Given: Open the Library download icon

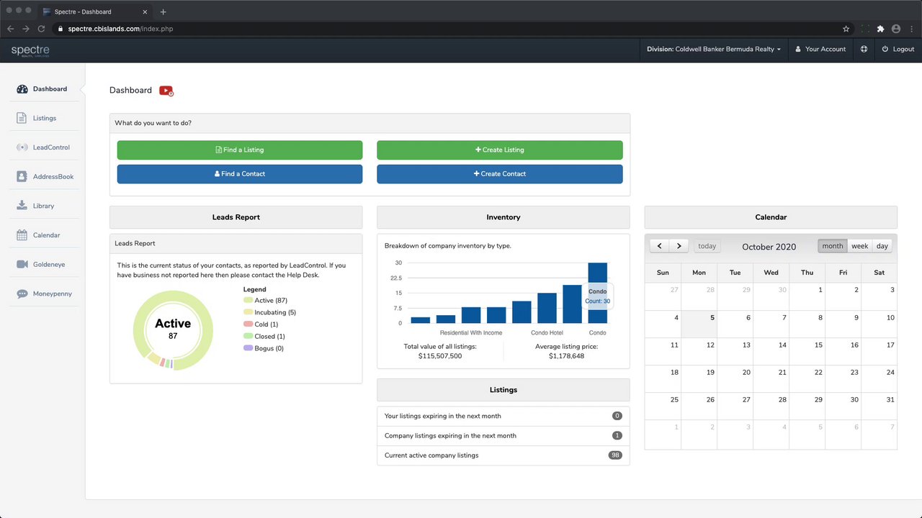Looking at the screenshot, I should 22,206.
